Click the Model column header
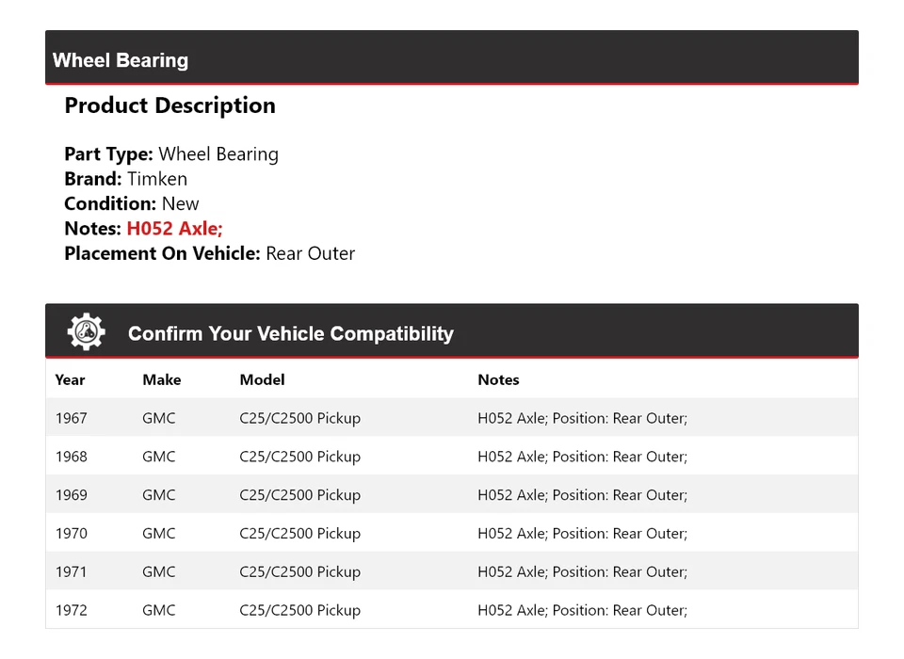Screen dimensions: 904x659 point(262,379)
